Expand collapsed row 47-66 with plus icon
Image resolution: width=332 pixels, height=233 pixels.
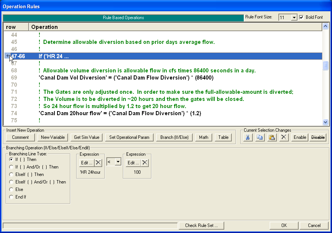pyautogui.click(x=7, y=56)
